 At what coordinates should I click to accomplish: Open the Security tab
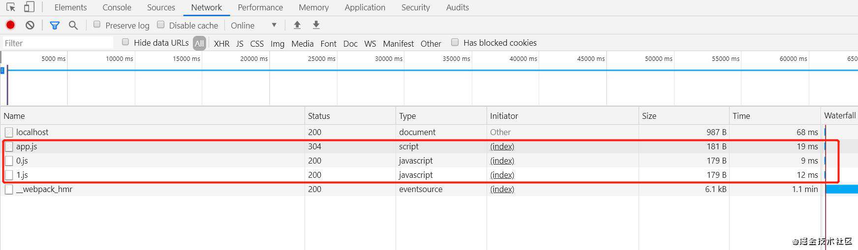click(416, 7)
